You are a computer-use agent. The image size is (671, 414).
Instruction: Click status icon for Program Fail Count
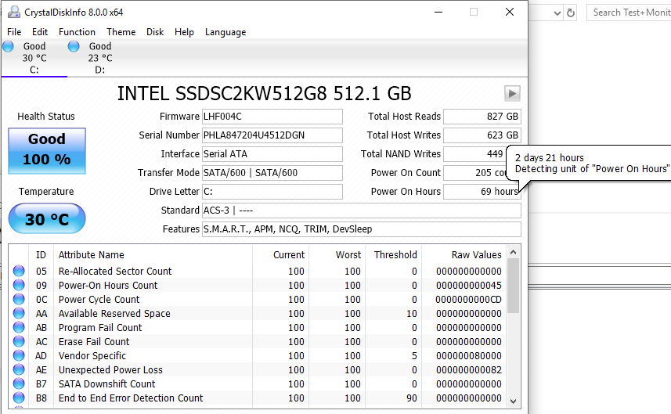click(19, 327)
